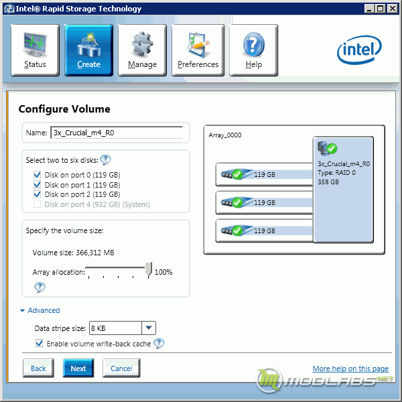Screen dimensions: 402x402
Task: Click the Back button
Action: click(x=38, y=368)
